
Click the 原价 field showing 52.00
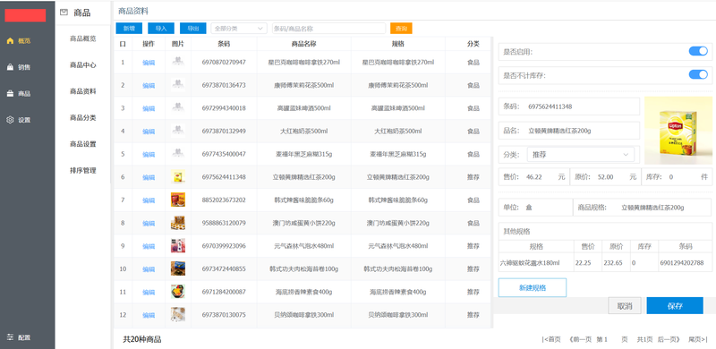tap(606, 177)
